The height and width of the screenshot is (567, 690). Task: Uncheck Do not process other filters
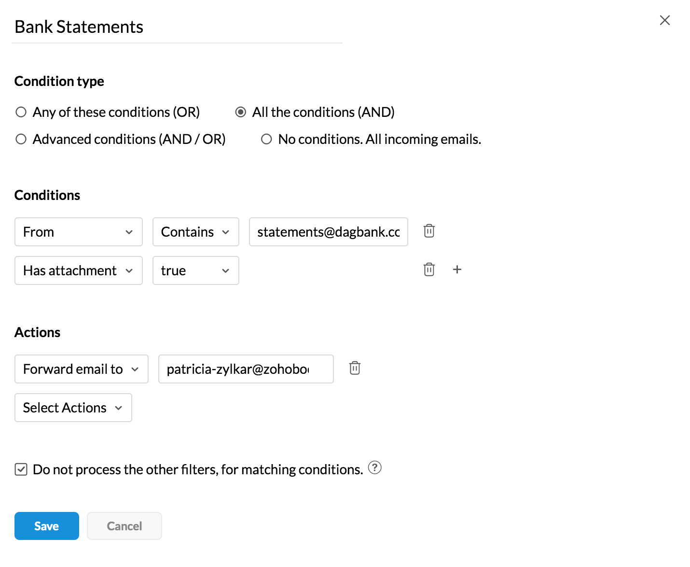[21, 469]
